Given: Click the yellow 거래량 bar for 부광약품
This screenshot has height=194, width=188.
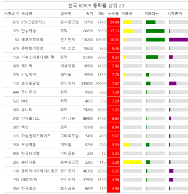Looking at the screenshot, I should pyautogui.click(x=126, y=145).
